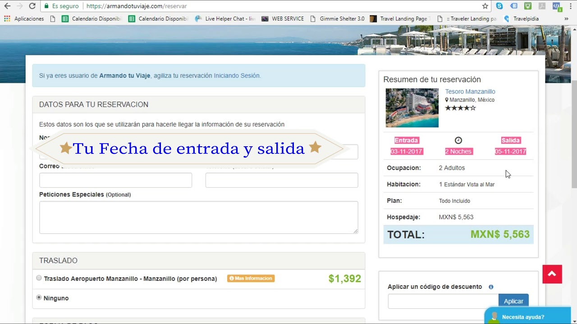Image resolution: width=577 pixels, height=324 pixels.
Task: Open the Necesita ayuda? chat widget
Action: pyautogui.click(x=528, y=316)
